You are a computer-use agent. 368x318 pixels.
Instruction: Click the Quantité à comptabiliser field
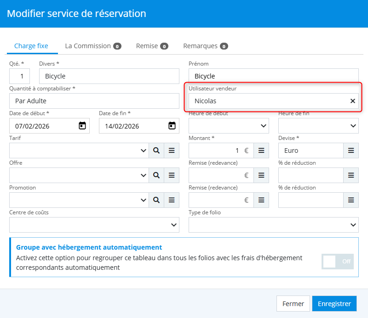tap(94, 101)
